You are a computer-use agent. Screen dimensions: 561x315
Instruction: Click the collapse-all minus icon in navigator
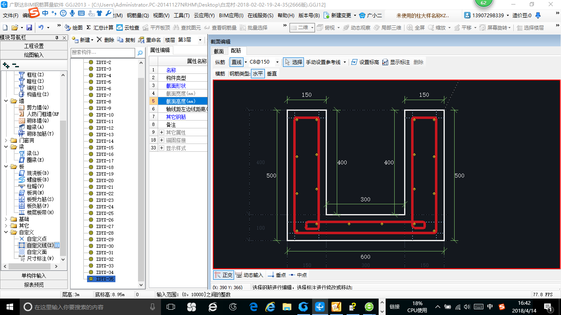(x=16, y=65)
